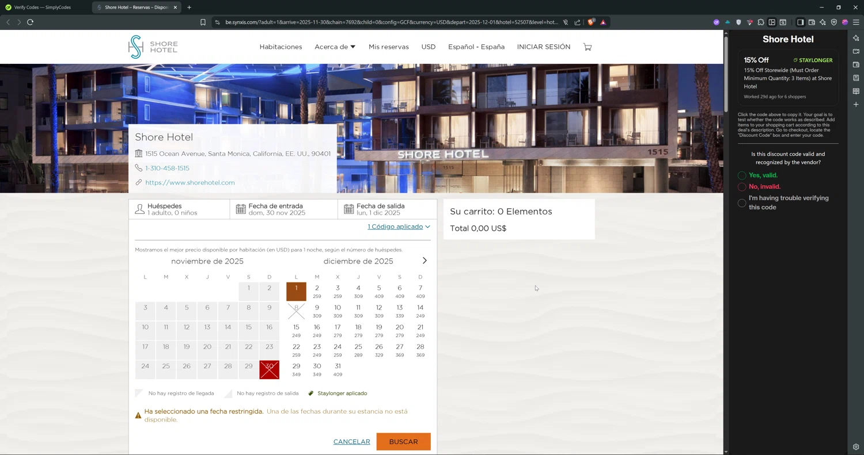Switch to 'Shore Hotel – Reservas' tab
864x455 pixels.
click(137, 7)
